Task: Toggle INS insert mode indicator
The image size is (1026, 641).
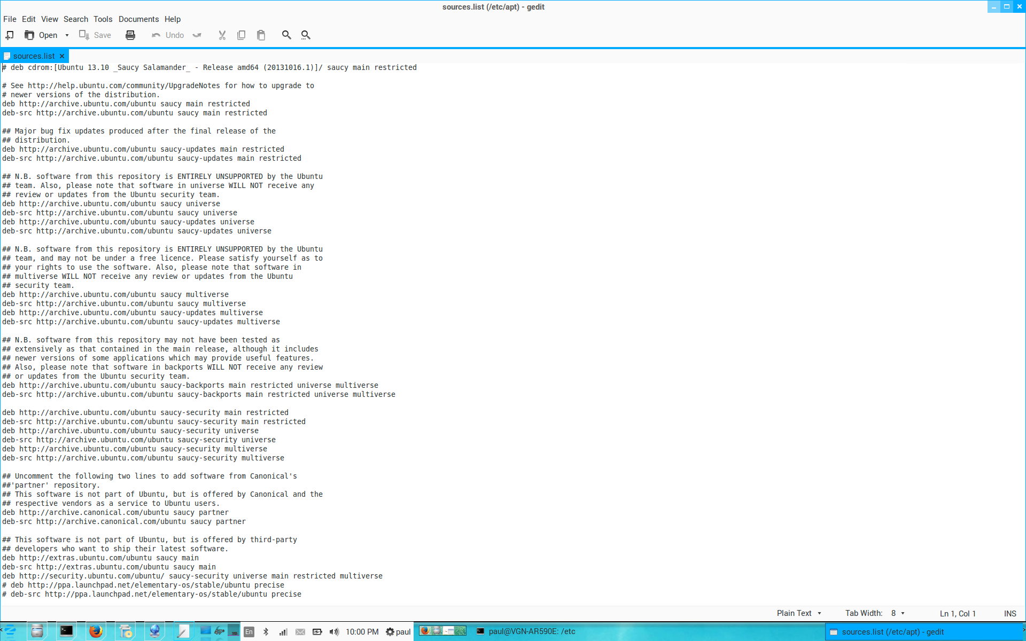Action: [x=1009, y=613]
